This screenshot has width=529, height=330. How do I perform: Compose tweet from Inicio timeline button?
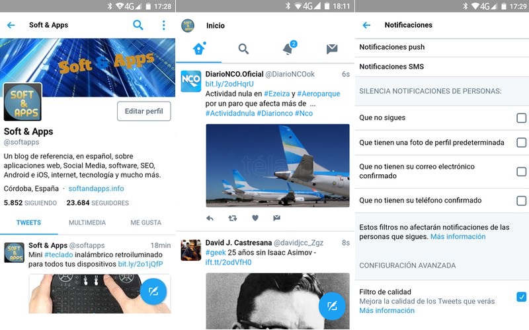332,306
